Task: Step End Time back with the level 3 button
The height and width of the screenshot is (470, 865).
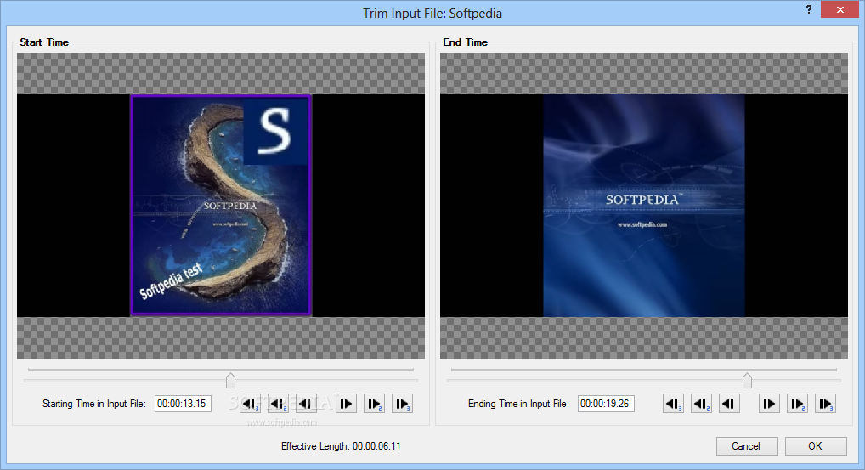Action: (673, 404)
